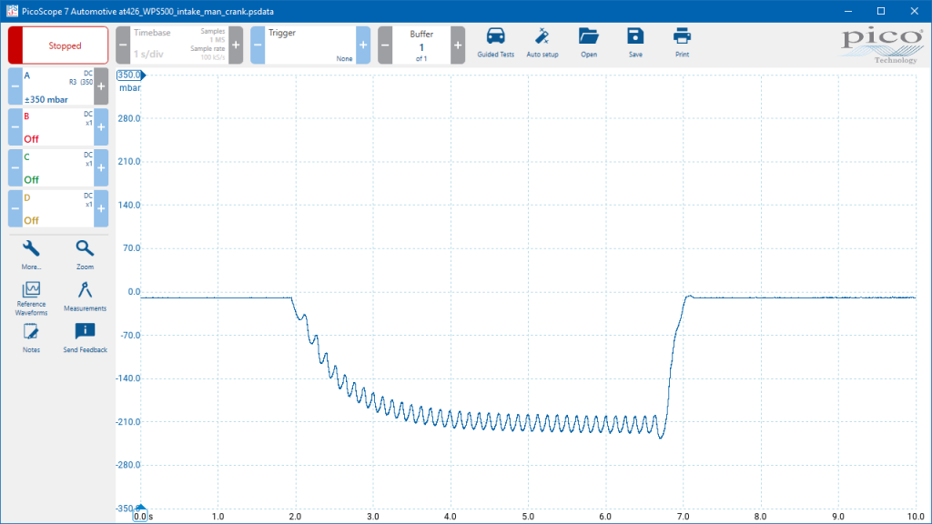Open the Buffer 1 of 1 overview
The height and width of the screenshot is (524, 932).
pyautogui.click(x=421, y=45)
